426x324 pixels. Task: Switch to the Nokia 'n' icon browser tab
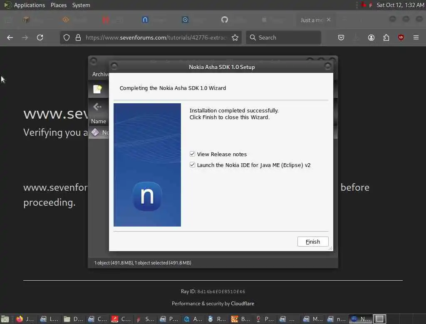tap(145, 20)
